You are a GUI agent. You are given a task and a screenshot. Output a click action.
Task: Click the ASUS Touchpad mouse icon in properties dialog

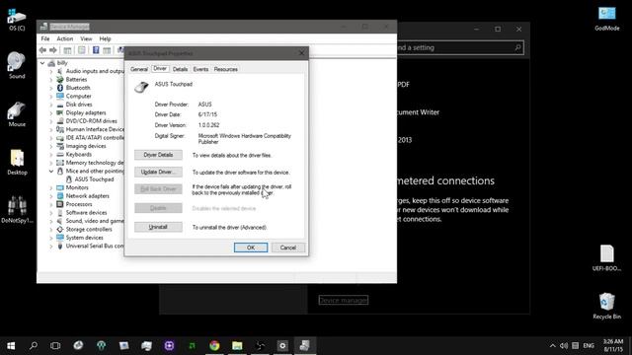(142, 87)
